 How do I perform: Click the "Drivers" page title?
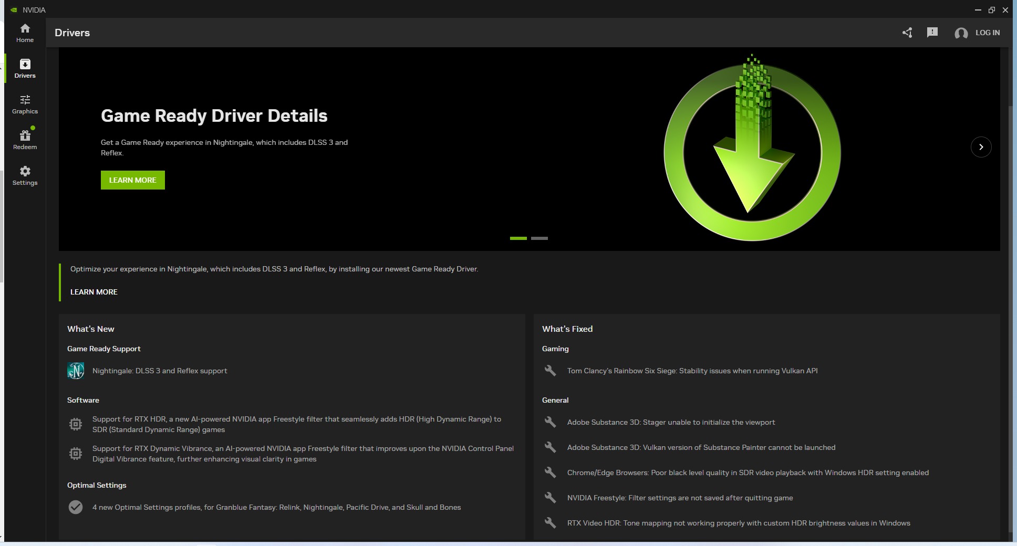click(x=72, y=33)
